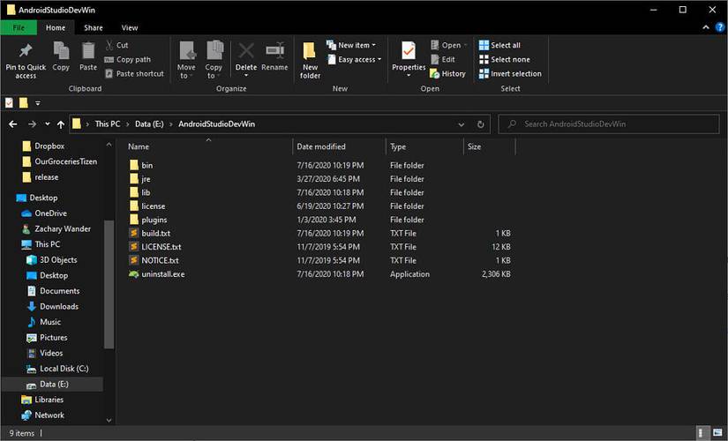
Task: Click Properties icon in Quick Access Toolbar
Action: (x=10, y=102)
